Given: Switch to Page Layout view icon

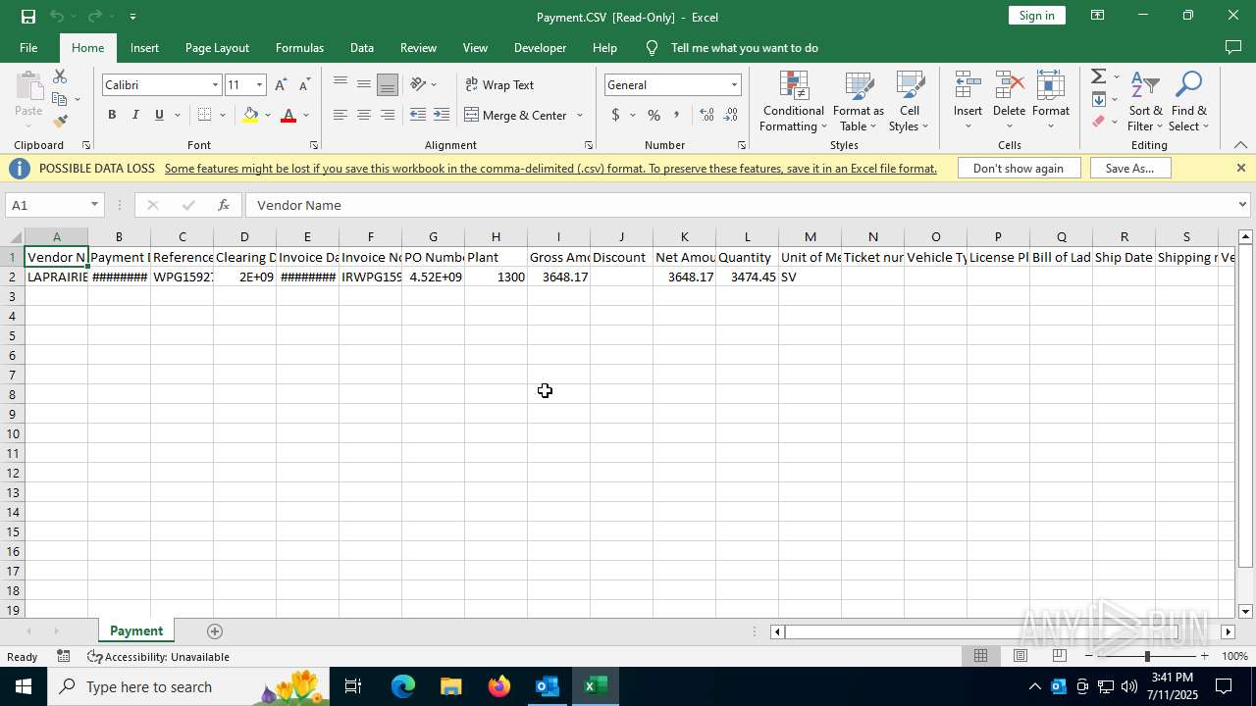Looking at the screenshot, I should pos(1020,656).
